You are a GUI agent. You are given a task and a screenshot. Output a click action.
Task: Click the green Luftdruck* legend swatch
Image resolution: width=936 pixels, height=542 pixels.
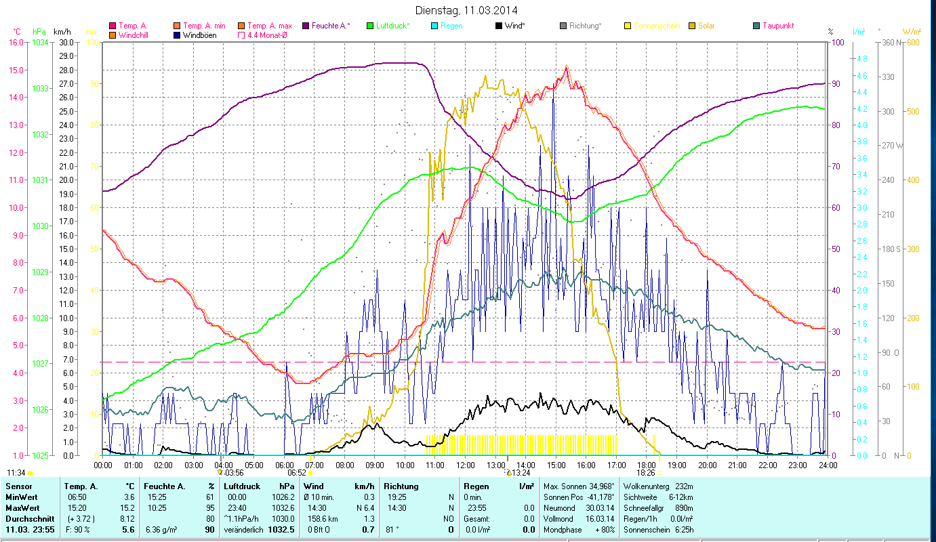(x=370, y=26)
